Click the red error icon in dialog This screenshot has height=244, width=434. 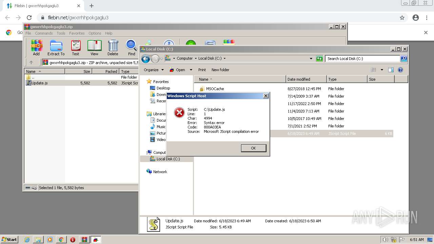179,112
